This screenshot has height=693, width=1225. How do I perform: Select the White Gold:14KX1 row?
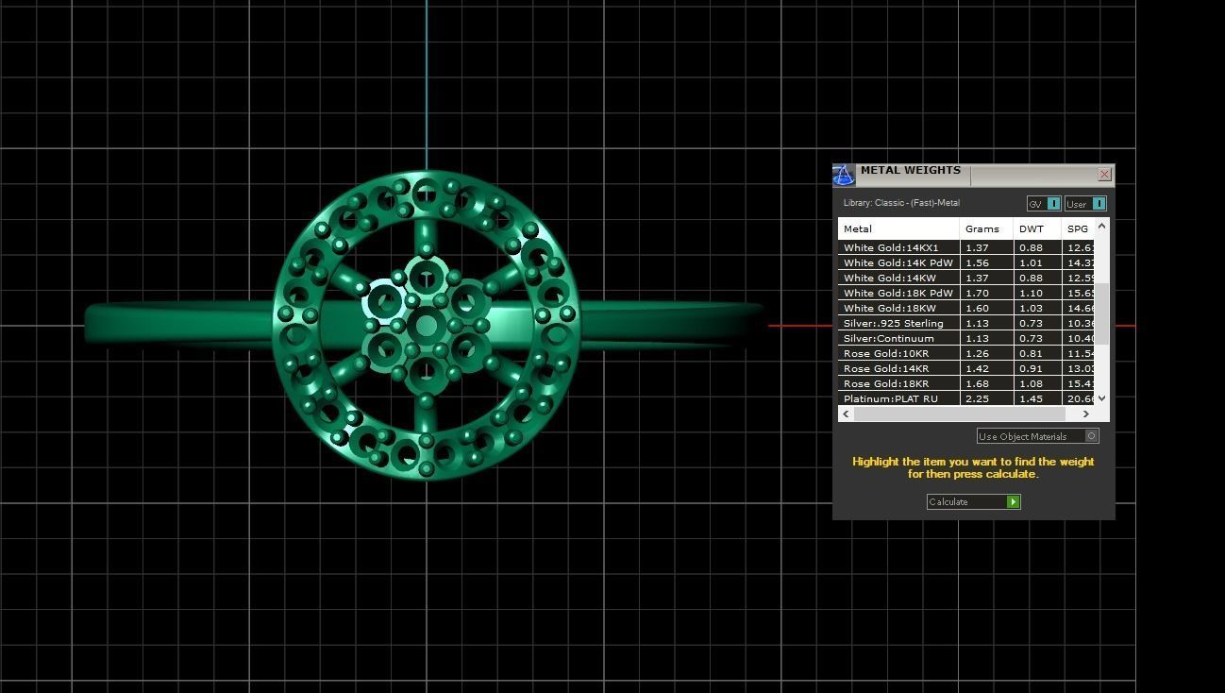coord(966,247)
